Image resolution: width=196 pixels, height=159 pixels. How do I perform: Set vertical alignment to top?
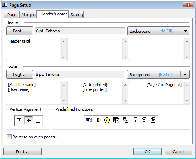(19, 120)
